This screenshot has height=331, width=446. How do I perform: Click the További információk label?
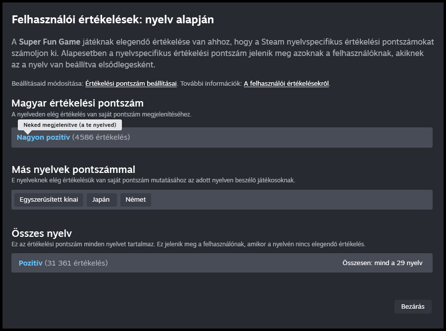(211, 83)
